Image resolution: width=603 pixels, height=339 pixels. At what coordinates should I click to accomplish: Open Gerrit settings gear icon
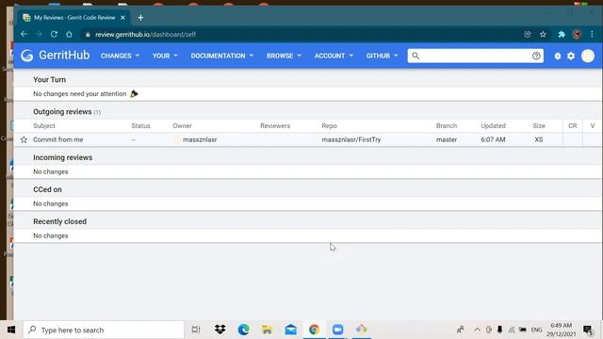(571, 56)
